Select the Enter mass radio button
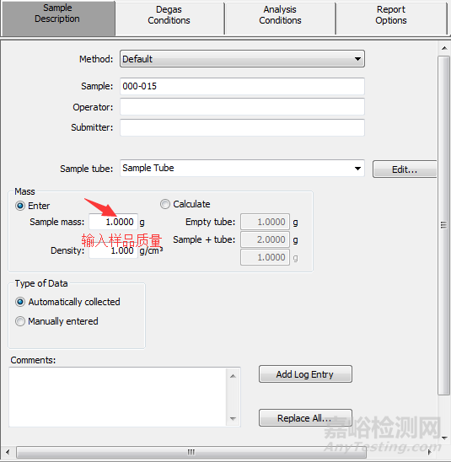451x462 pixels. [20, 206]
